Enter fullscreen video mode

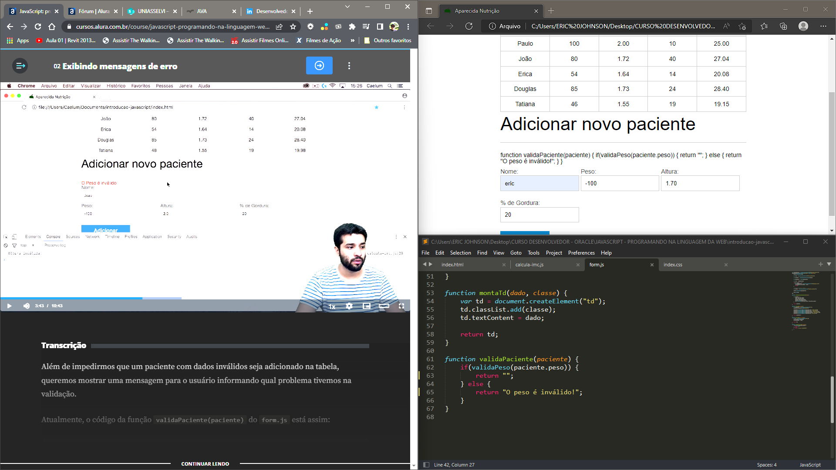(401, 306)
